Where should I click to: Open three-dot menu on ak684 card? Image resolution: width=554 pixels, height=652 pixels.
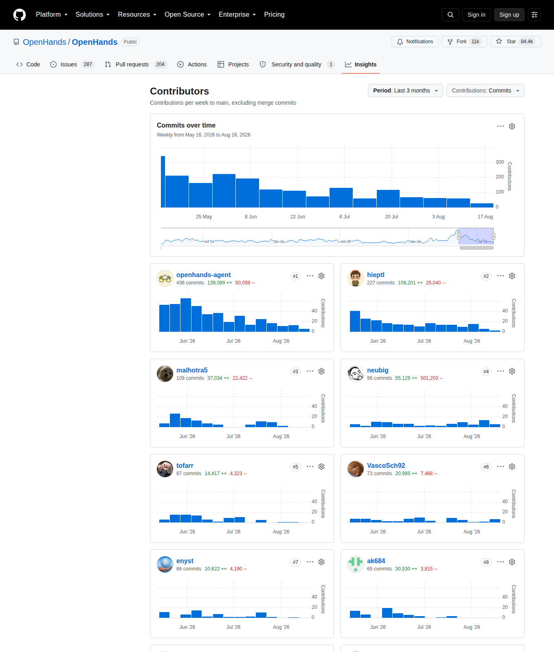coord(501,562)
